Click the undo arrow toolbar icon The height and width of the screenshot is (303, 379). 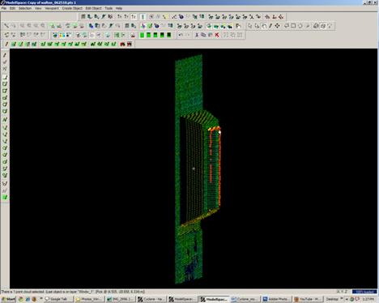tap(181, 35)
